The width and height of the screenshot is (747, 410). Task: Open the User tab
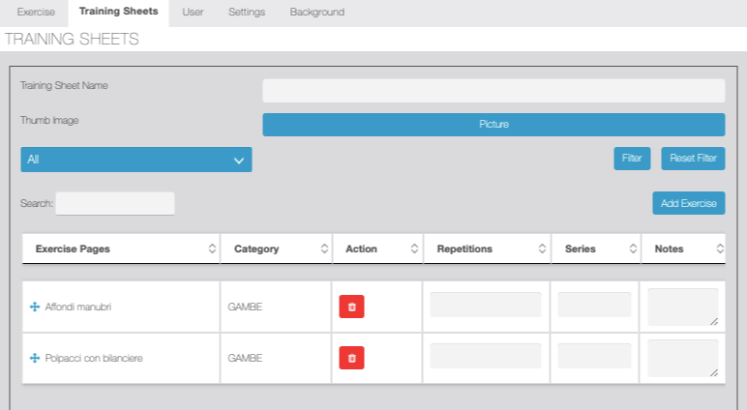click(193, 13)
